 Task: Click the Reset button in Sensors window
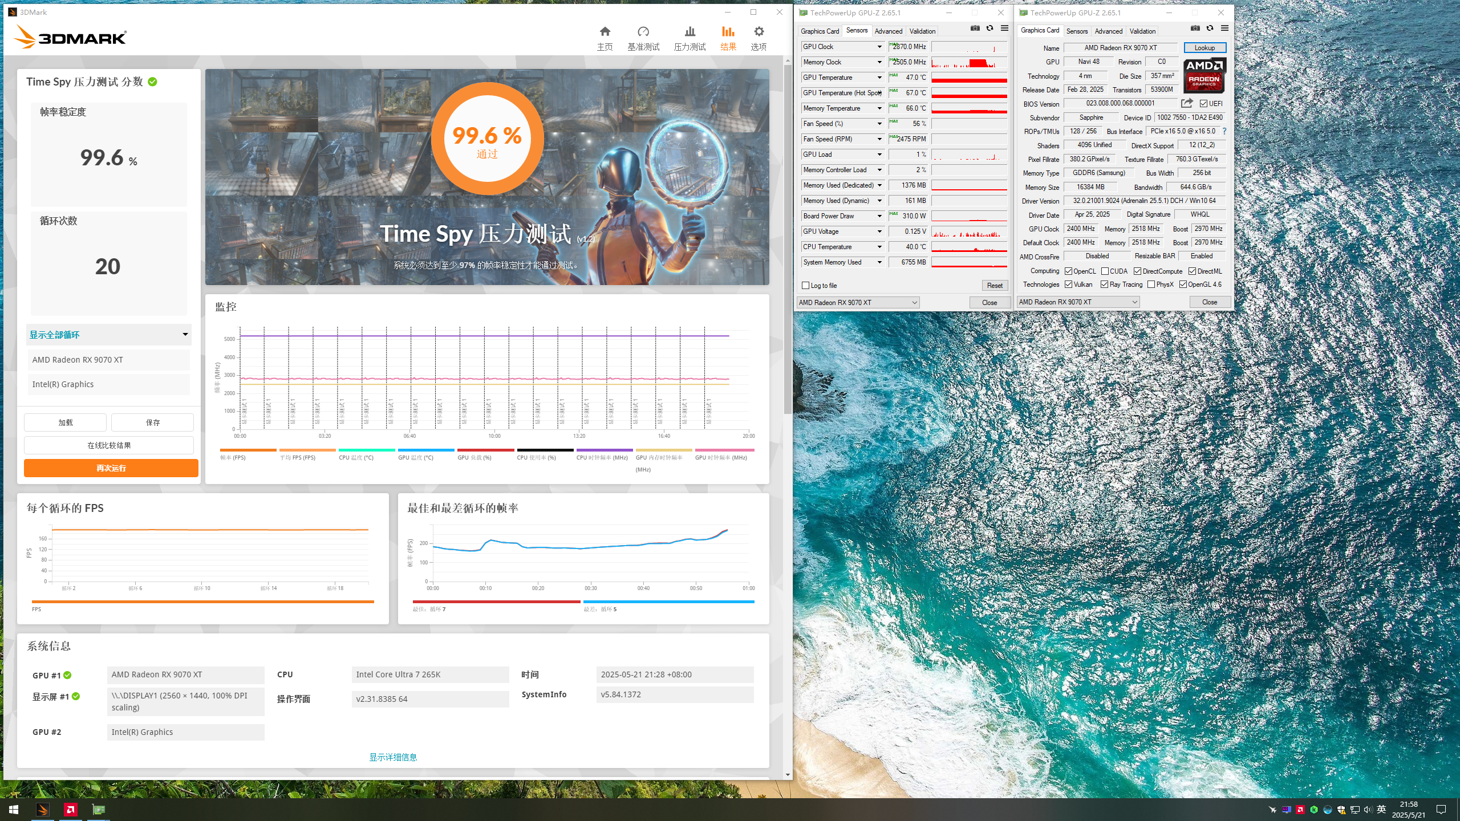pos(995,286)
